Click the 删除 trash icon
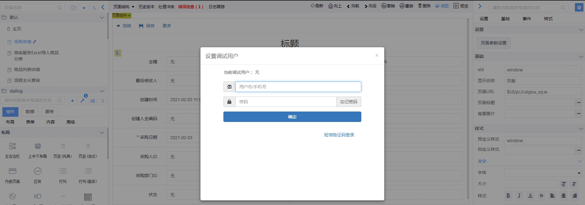Image resolution: width=585 pixels, height=205 pixels. coord(420,6)
